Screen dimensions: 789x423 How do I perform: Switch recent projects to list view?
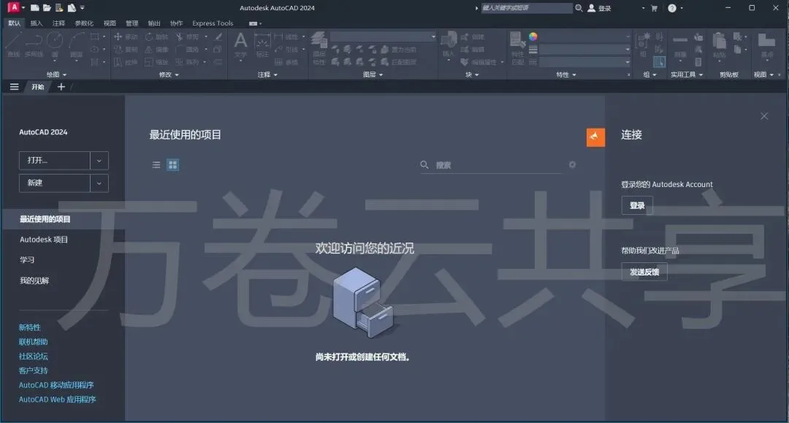pyautogui.click(x=156, y=164)
